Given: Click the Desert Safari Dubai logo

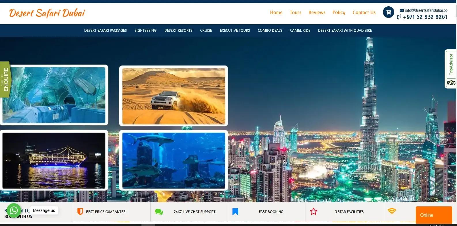Looking at the screenshot, I should pos(47,13).
